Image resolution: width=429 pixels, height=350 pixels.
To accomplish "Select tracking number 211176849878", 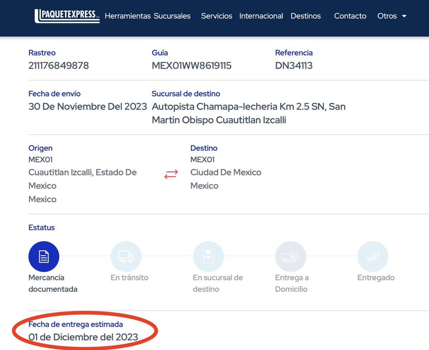I will pos(59,66).
